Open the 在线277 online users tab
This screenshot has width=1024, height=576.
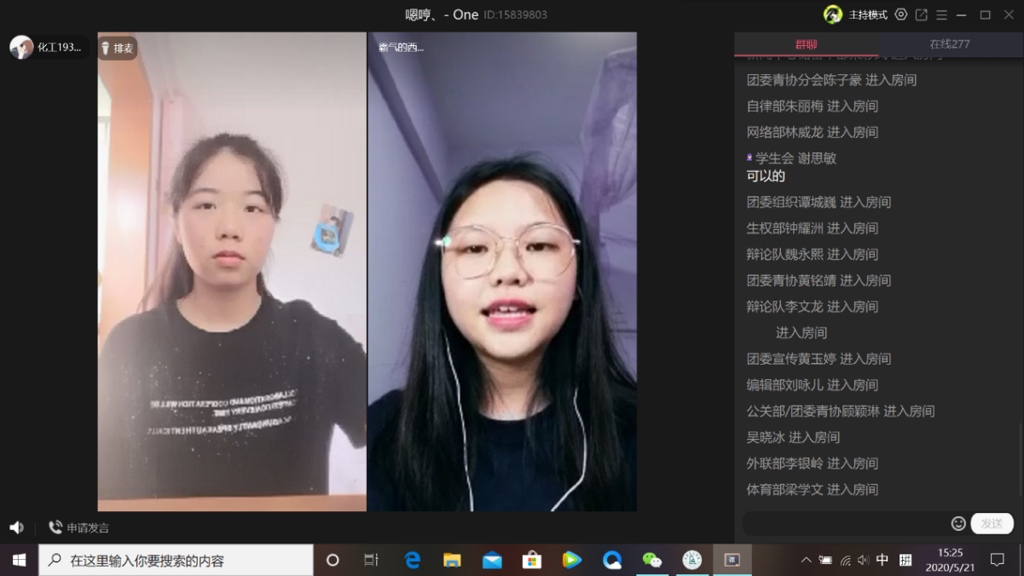(949, 44)
